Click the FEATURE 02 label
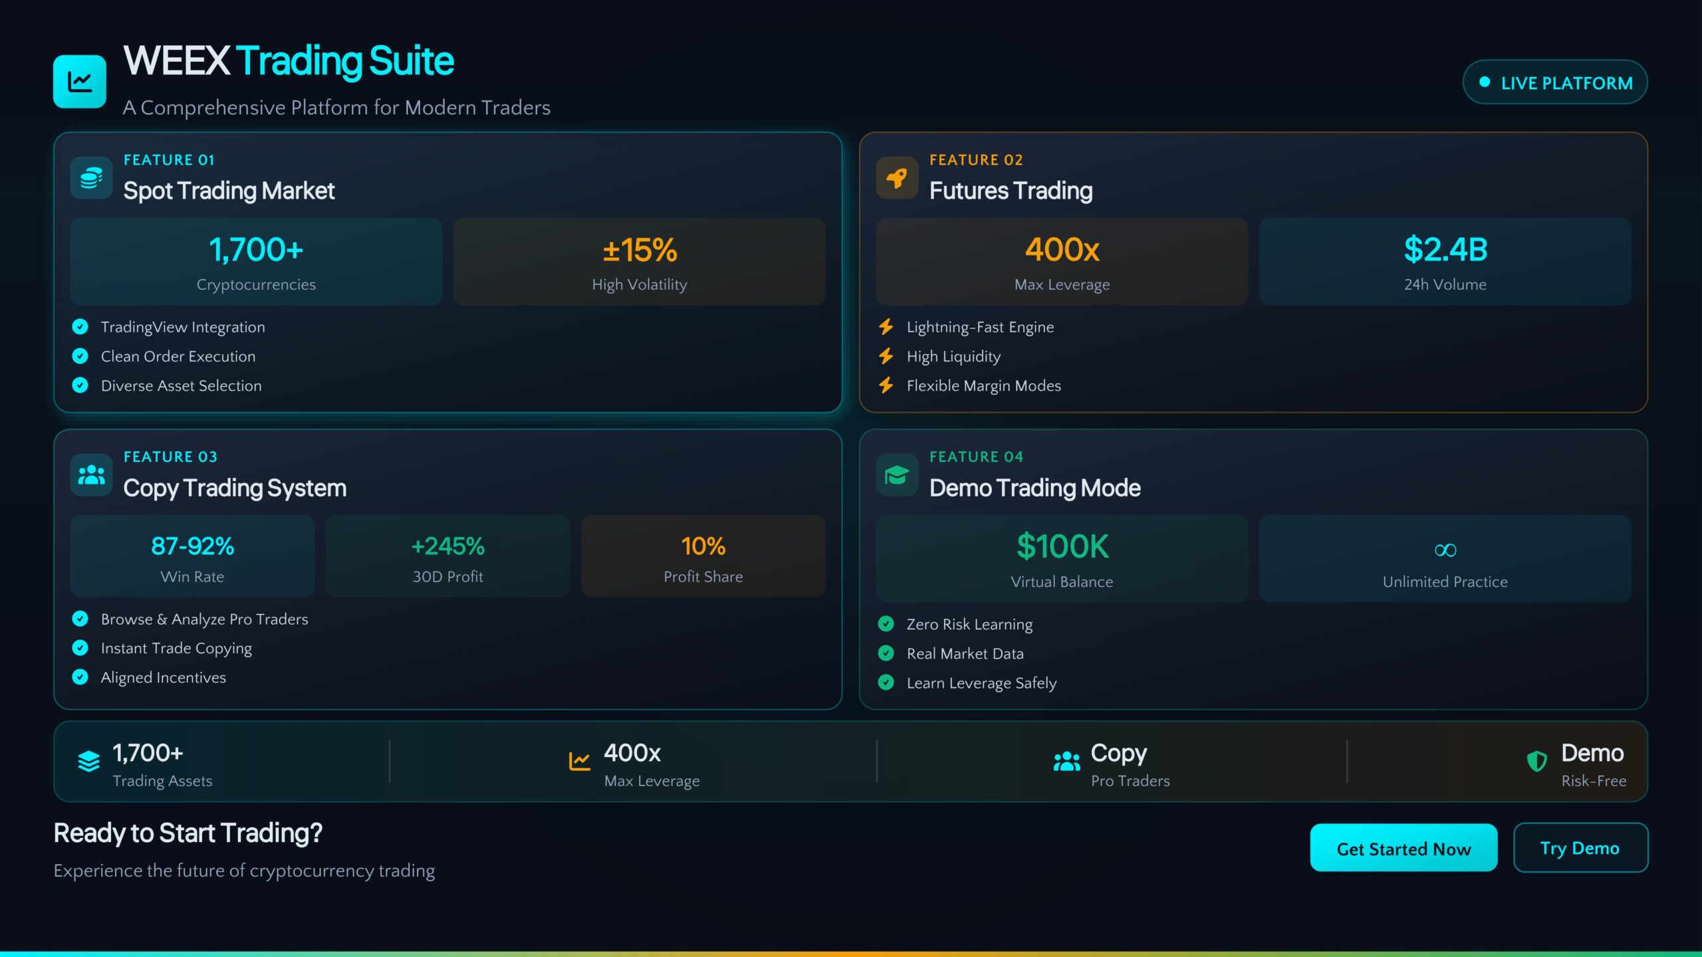The width and height of the screenshot is (1702, 957). click(x=976, y=160)
